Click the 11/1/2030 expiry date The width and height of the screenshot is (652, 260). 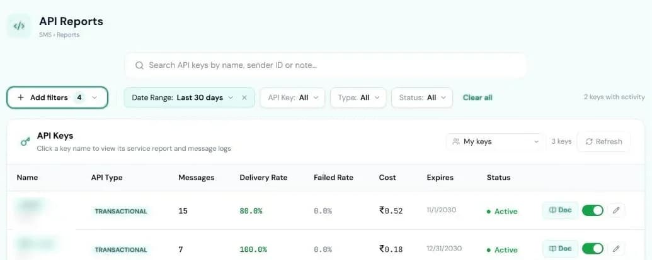(442, 210)
